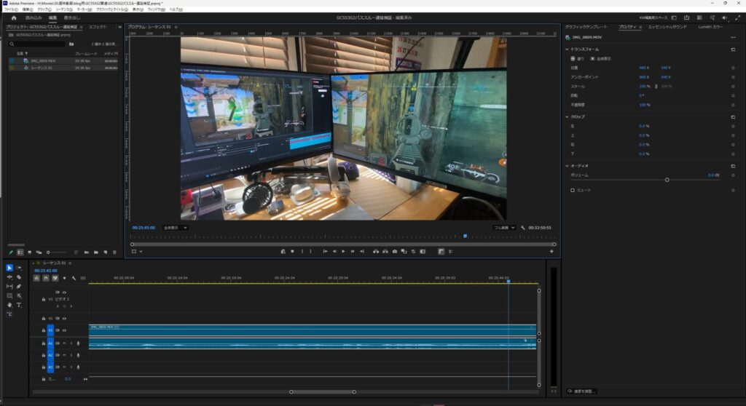Image resolution: width=746 pixels, height=406 pixels.
Task: Open the playback resolution dropdown
Action: tap(504, 228)
